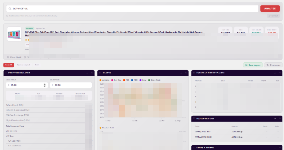
Task: Toggle the Amazon series in chart legend
Action: 105,80
